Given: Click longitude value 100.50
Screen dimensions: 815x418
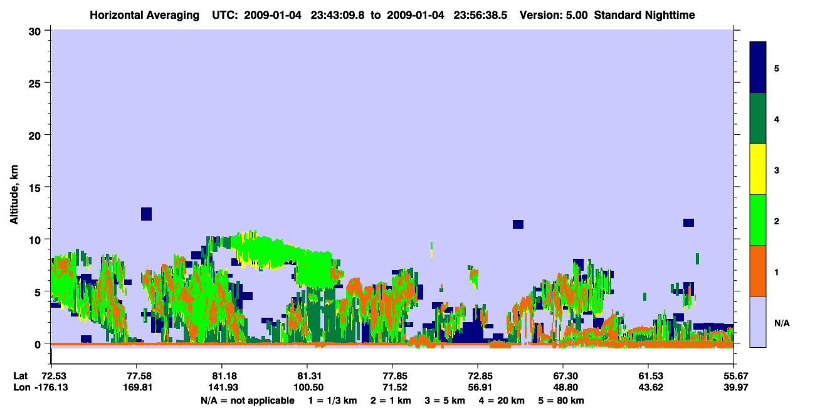Looking at the screenshot, I should click(307, 387).
